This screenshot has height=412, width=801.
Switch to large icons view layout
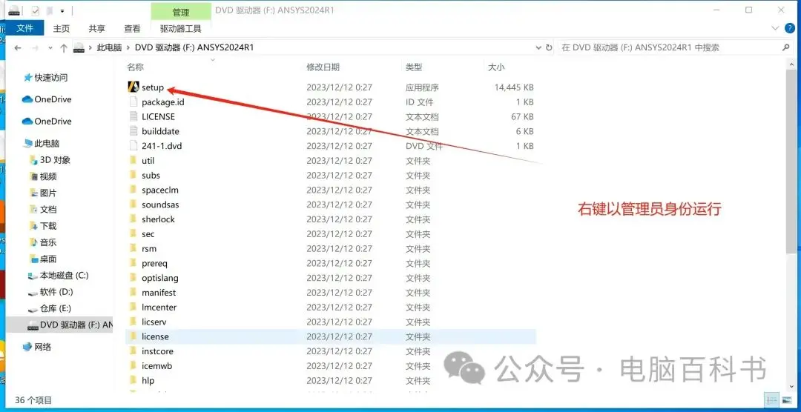click(x=785, y=399)
